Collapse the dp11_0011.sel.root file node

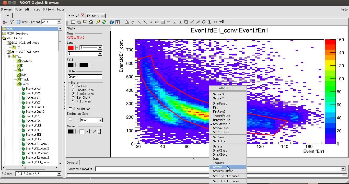click(x=4, y=43)
